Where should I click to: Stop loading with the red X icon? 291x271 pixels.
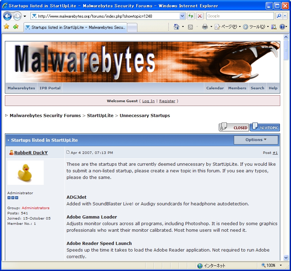(200, 16)
